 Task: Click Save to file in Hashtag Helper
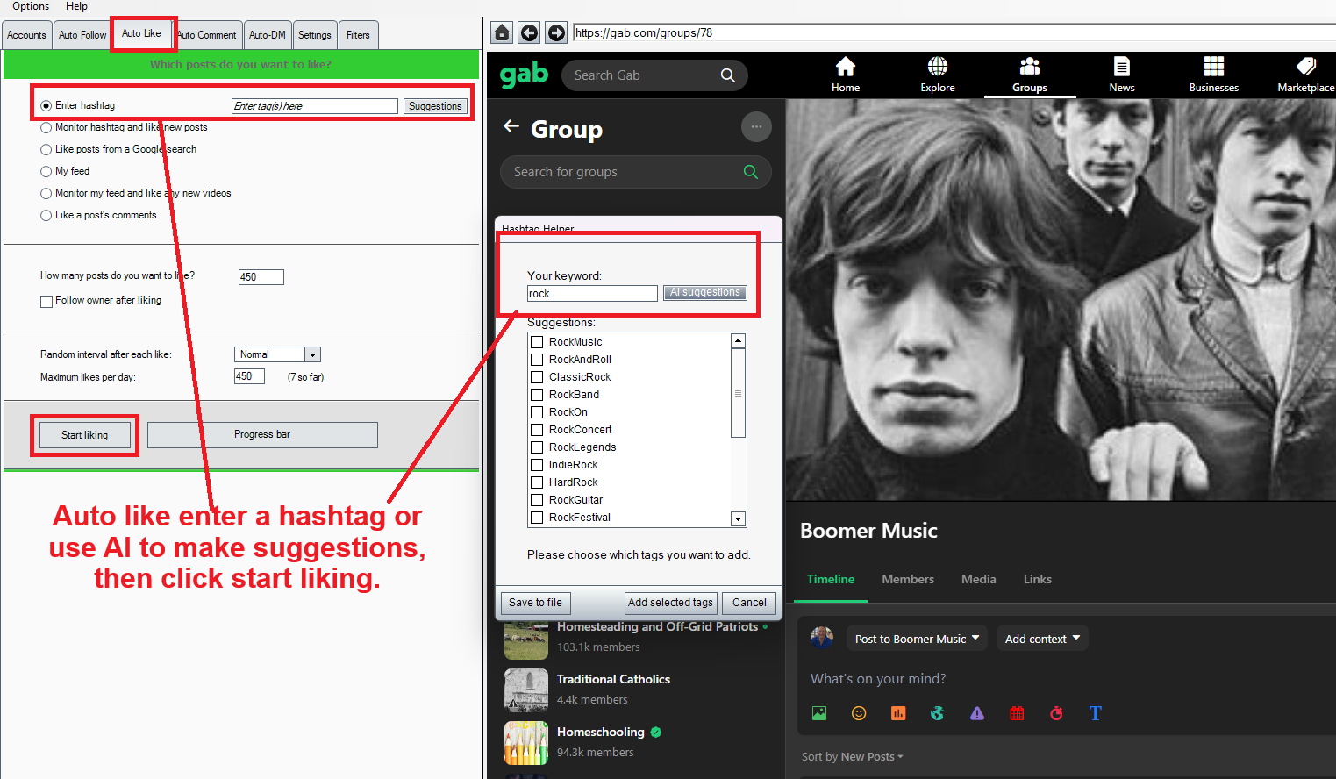(x=535, y=603)
